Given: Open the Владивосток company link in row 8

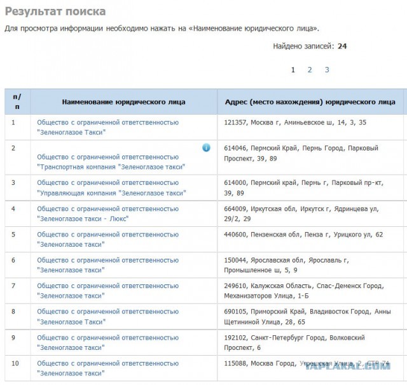Looking at the screenshot, I should click(107, 317).
